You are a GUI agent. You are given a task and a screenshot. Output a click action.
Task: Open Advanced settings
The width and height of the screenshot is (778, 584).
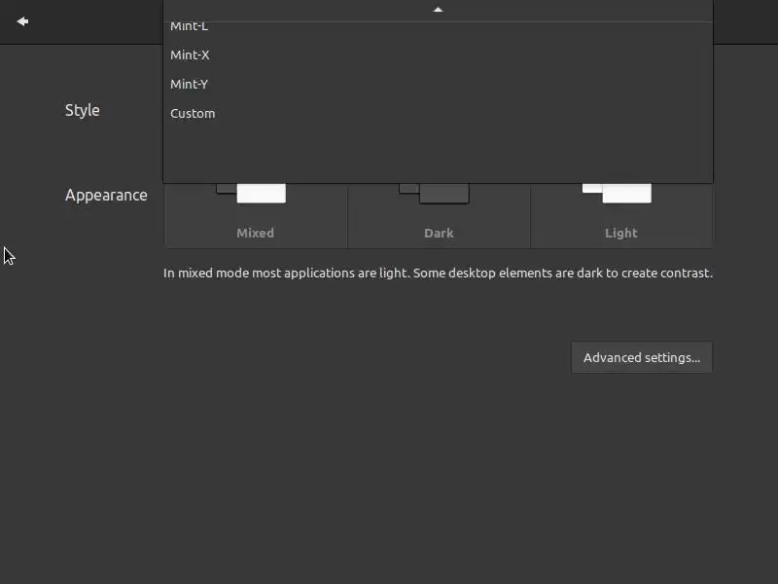click(642, 357)
